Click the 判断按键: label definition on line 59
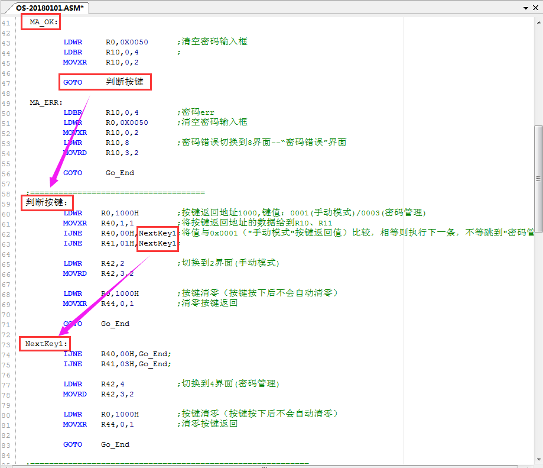543x468 pixels. tap(47, 202)
